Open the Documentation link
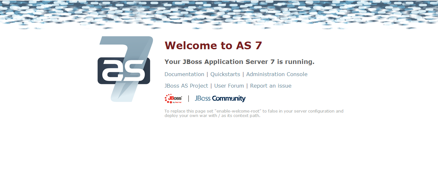Viewport: 438px width, 172px height. [x=184, y=74]
